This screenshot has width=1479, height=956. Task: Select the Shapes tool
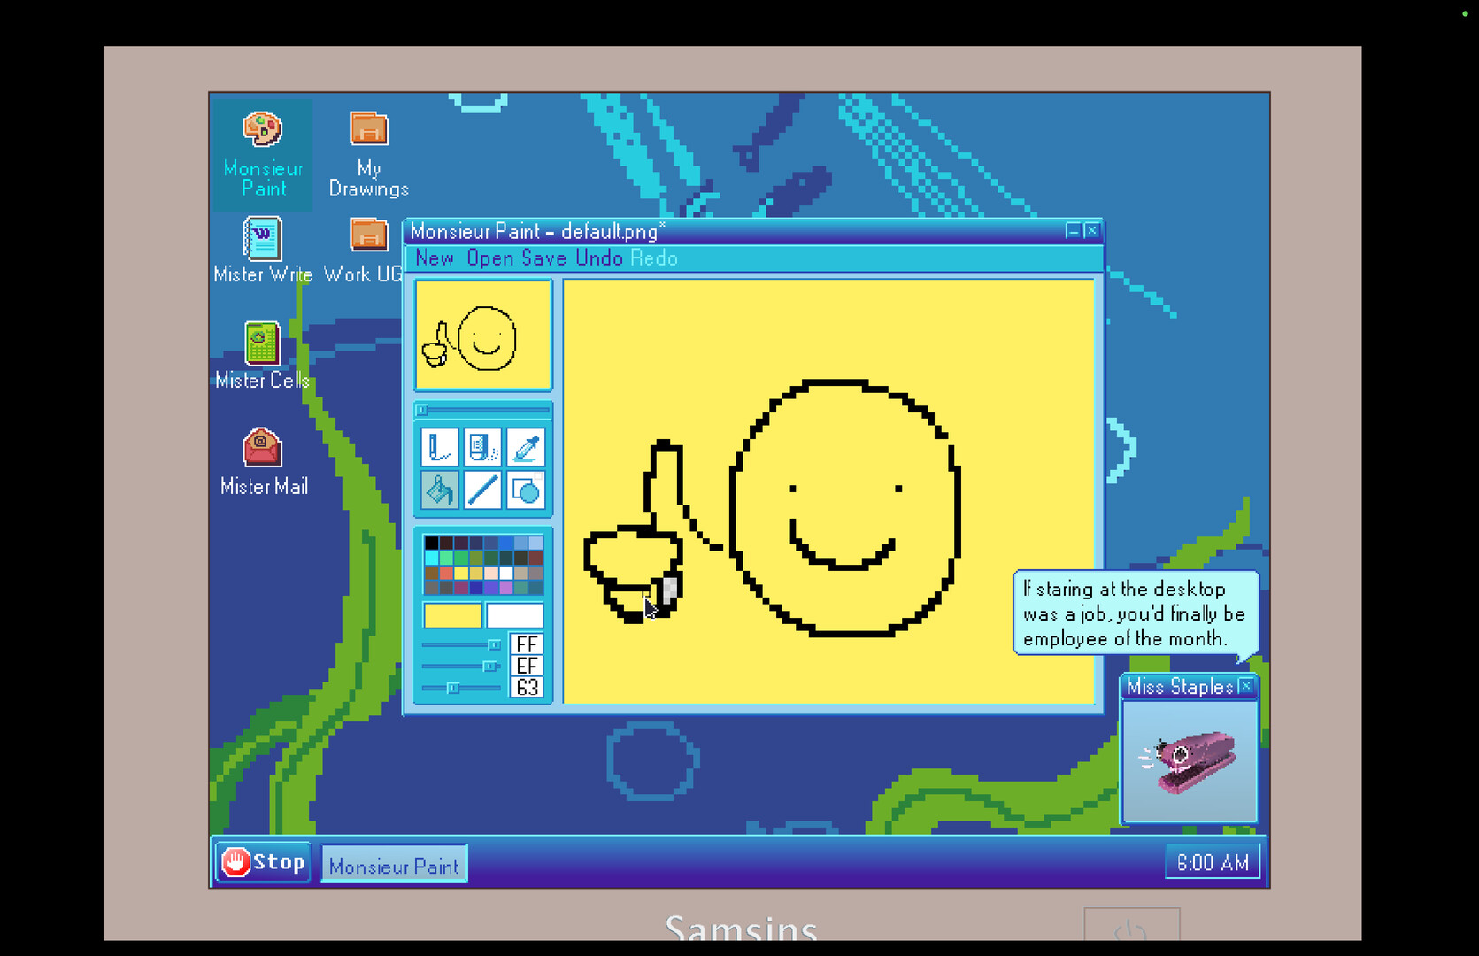[526, 490]
